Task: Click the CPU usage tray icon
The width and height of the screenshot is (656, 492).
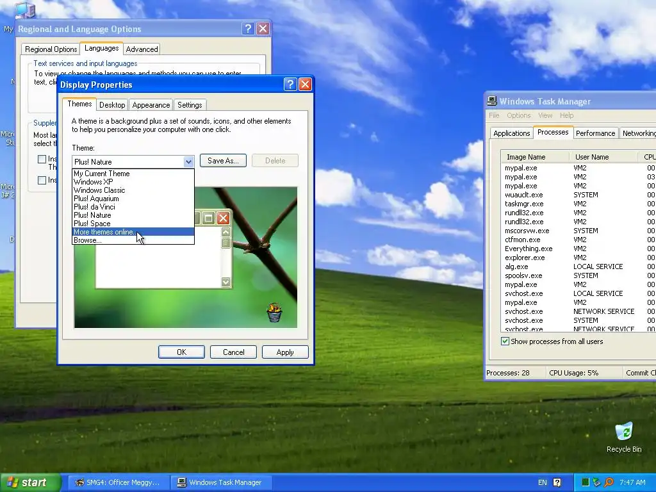Action: pos(586,482)
